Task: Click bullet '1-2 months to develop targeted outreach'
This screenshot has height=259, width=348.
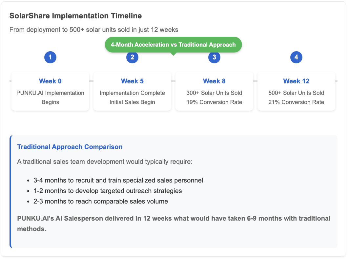Action: (108, 191)
